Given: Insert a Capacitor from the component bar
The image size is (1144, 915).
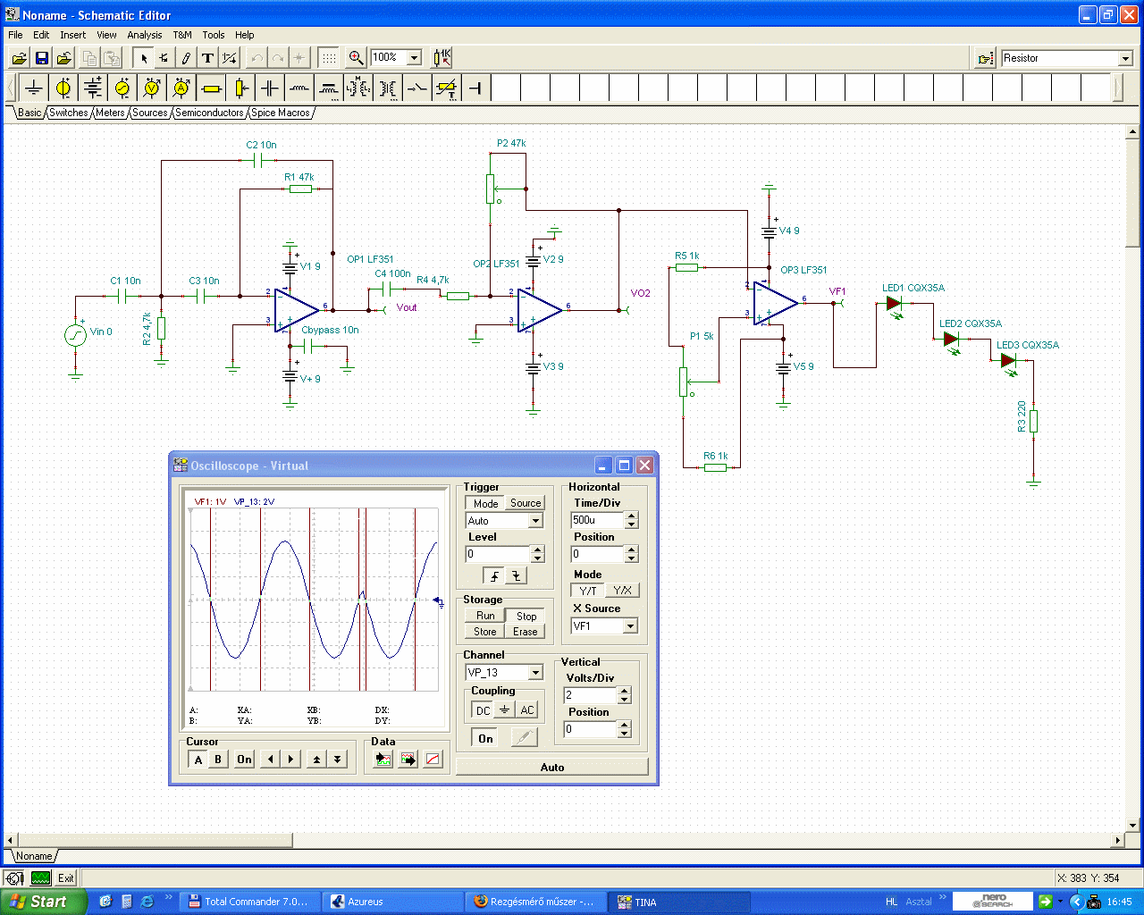Looking at the screenshot, I should [x=270, y=88].
